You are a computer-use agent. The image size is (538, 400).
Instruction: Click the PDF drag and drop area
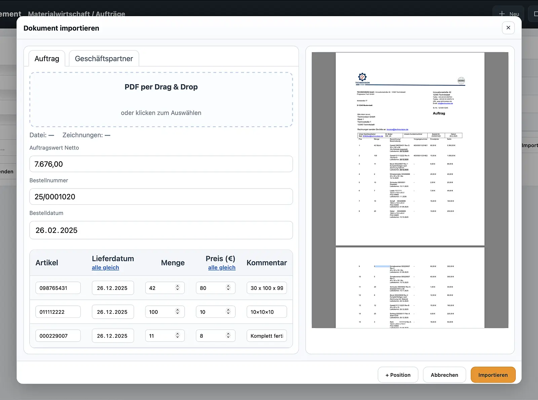coord(161,100)
